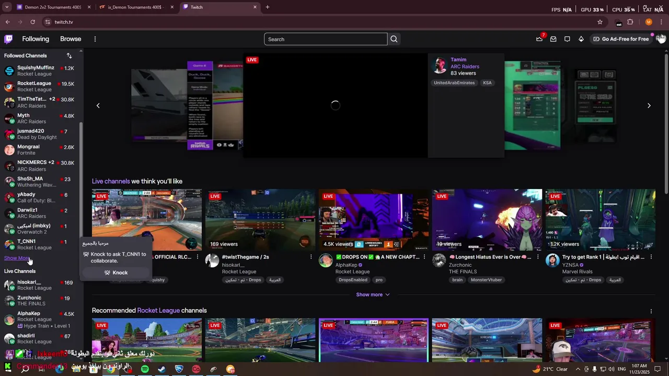Viewport: 669px width, 376px height.
Task: Open the notifications inbox icon
Action: tap(553, 39)
